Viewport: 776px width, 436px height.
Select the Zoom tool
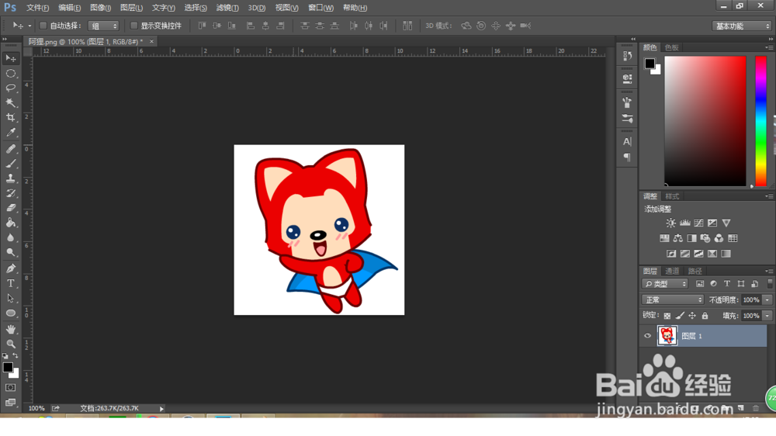coord(10,344)
